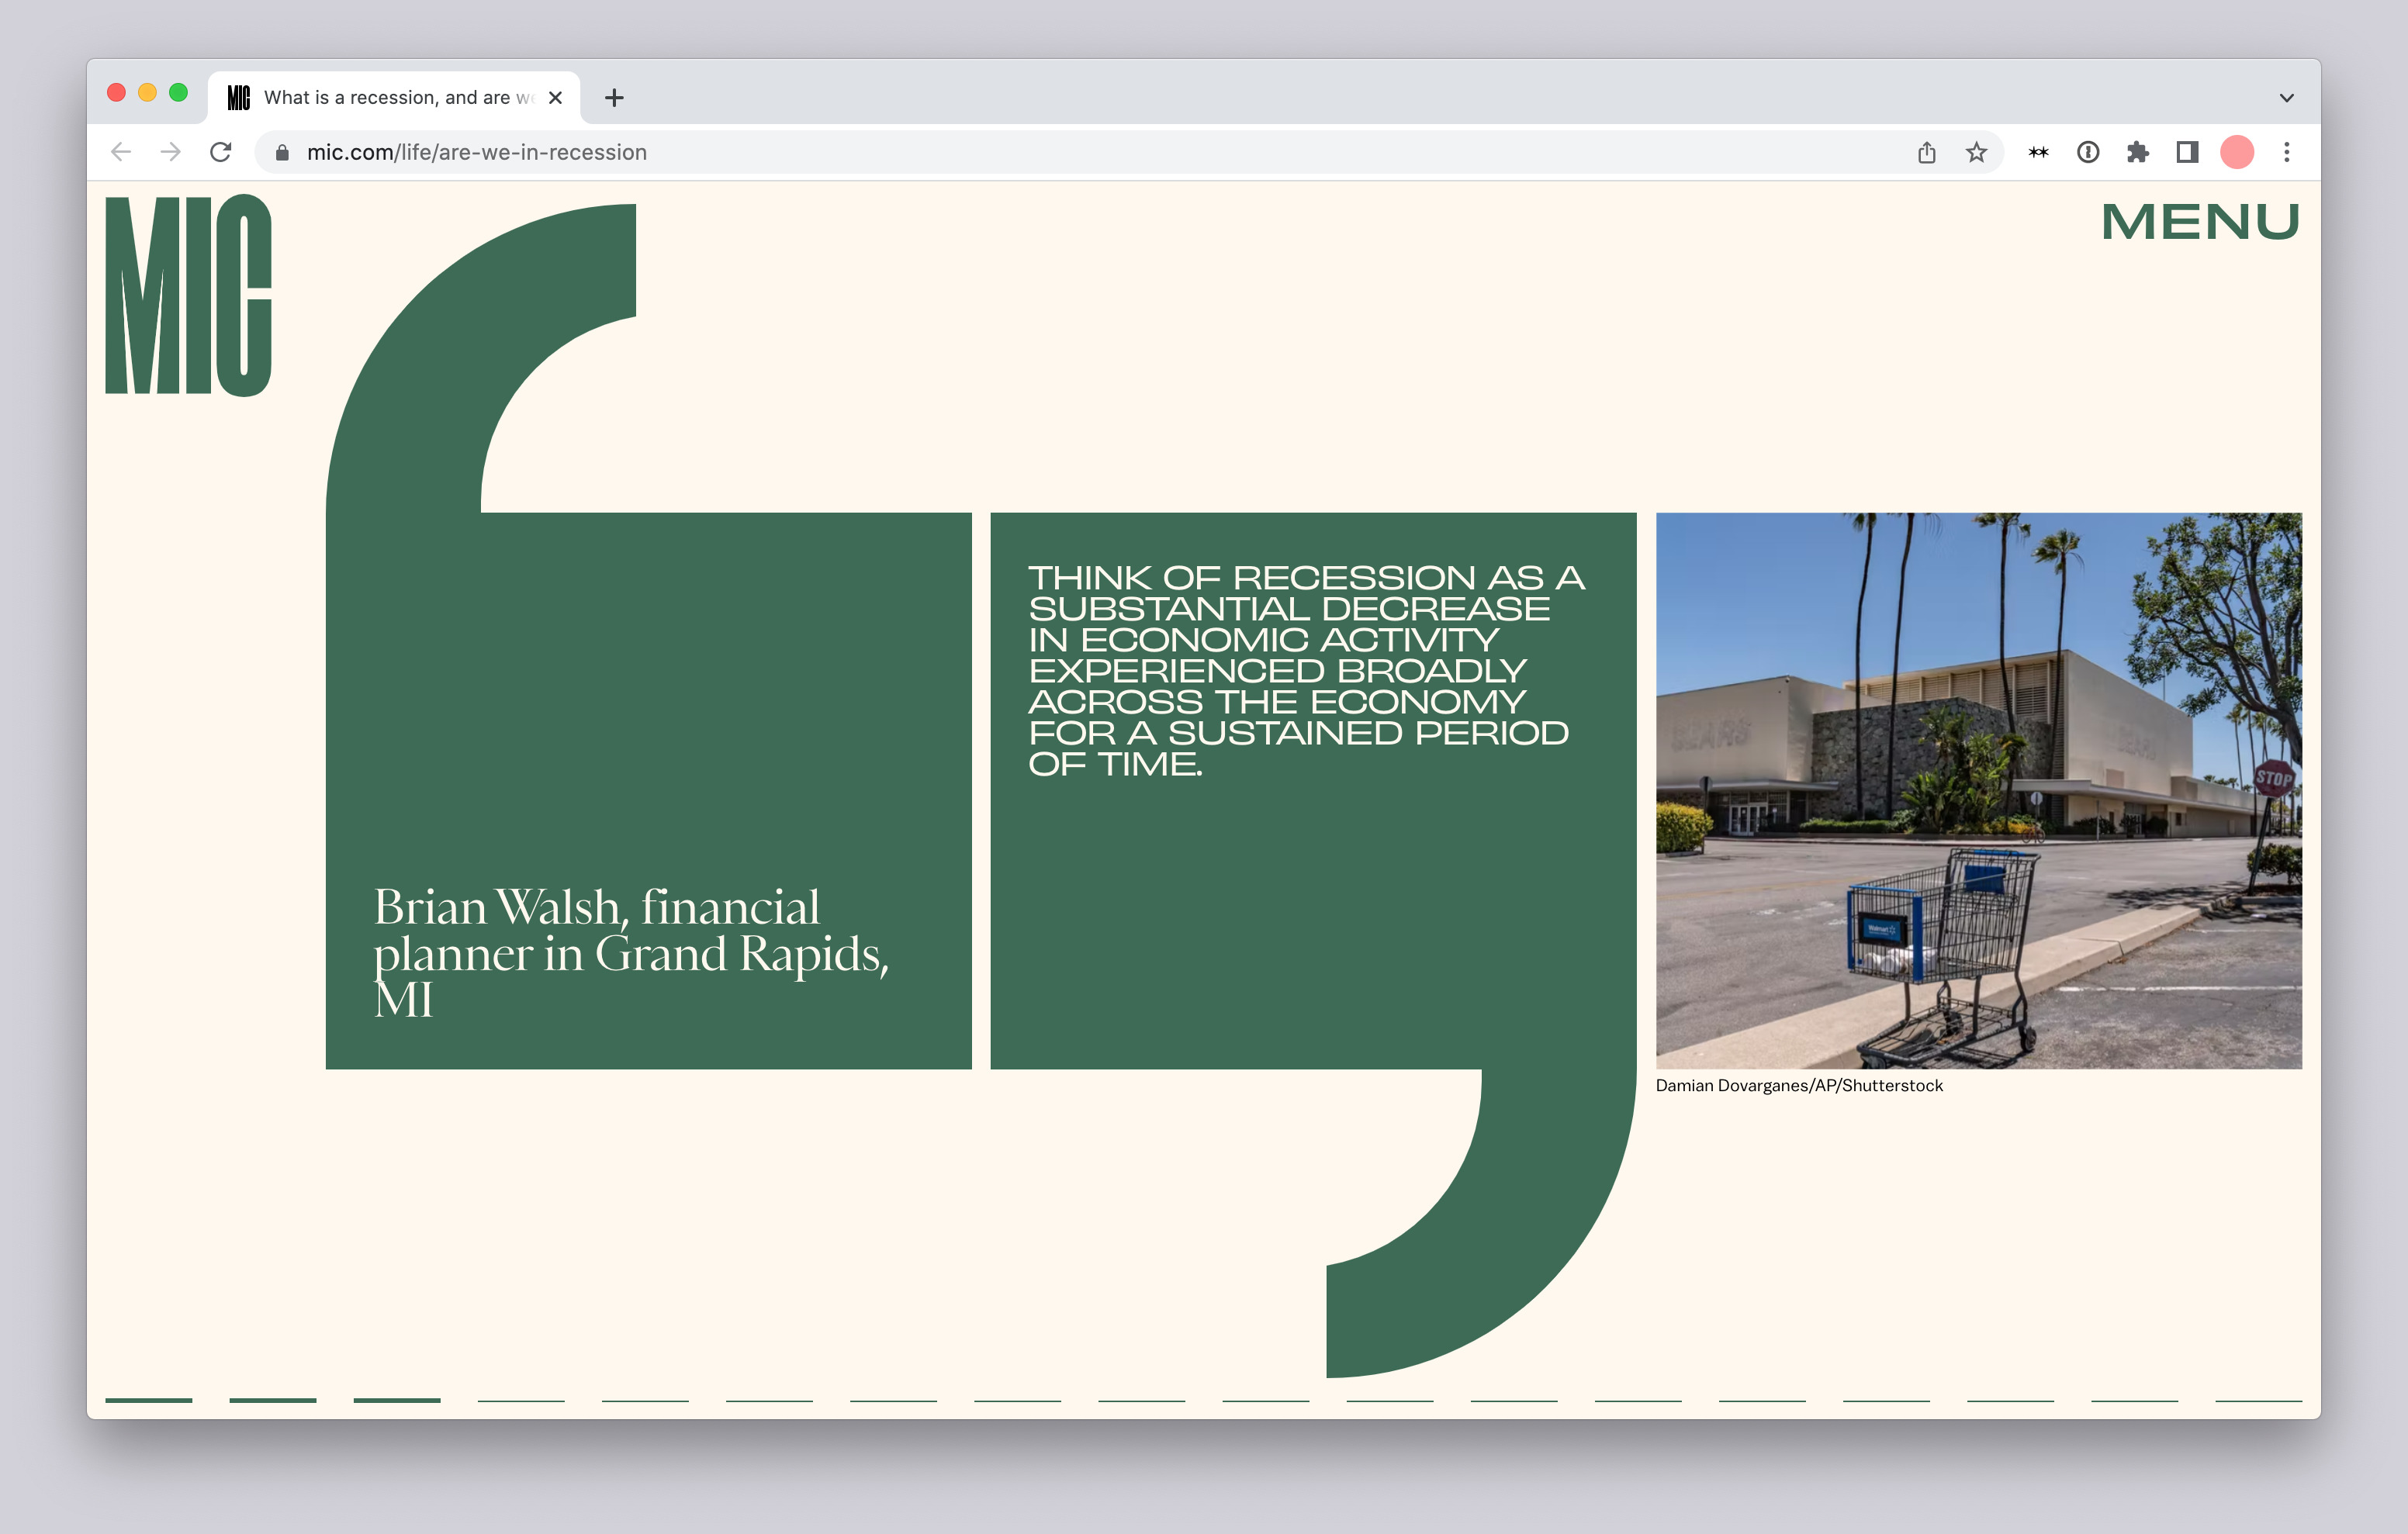View site info via the lock icon
This screenshot has height=1534, width=2408.
282,152
